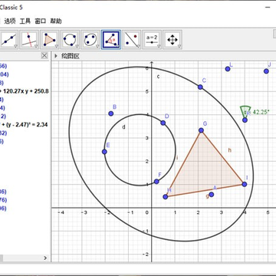Image resolution: width=276 pixels, height=276 pixels.
Task: Open the Perpendicular Line tool dropdown arrow
Action: 36,47
